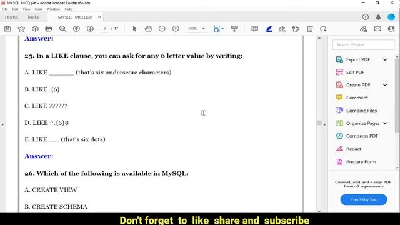Viewport: 400px width, 225px height.
Task: Go to the previous page arrow
Action: click(76, 29)
